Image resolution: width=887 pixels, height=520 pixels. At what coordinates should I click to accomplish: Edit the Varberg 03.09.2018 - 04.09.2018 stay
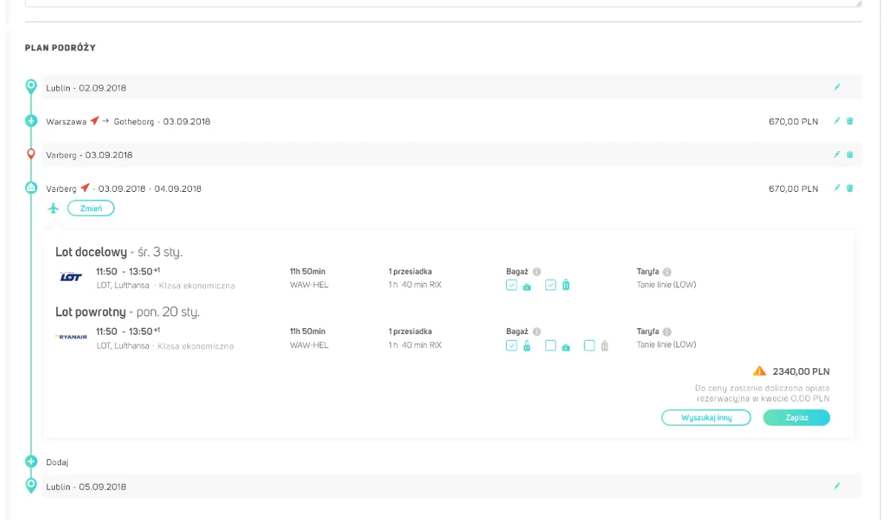pyautogui.click(x=837, y=188)
